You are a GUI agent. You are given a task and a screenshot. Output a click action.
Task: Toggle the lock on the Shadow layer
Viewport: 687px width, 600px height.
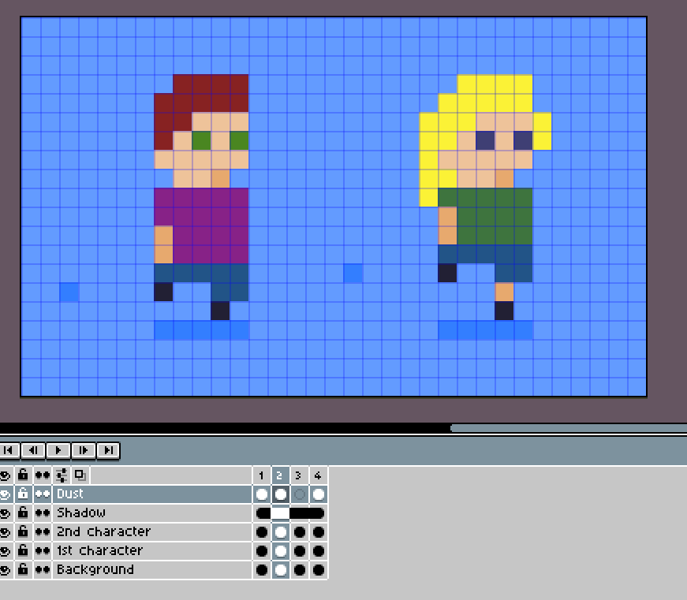pos(23,512)
